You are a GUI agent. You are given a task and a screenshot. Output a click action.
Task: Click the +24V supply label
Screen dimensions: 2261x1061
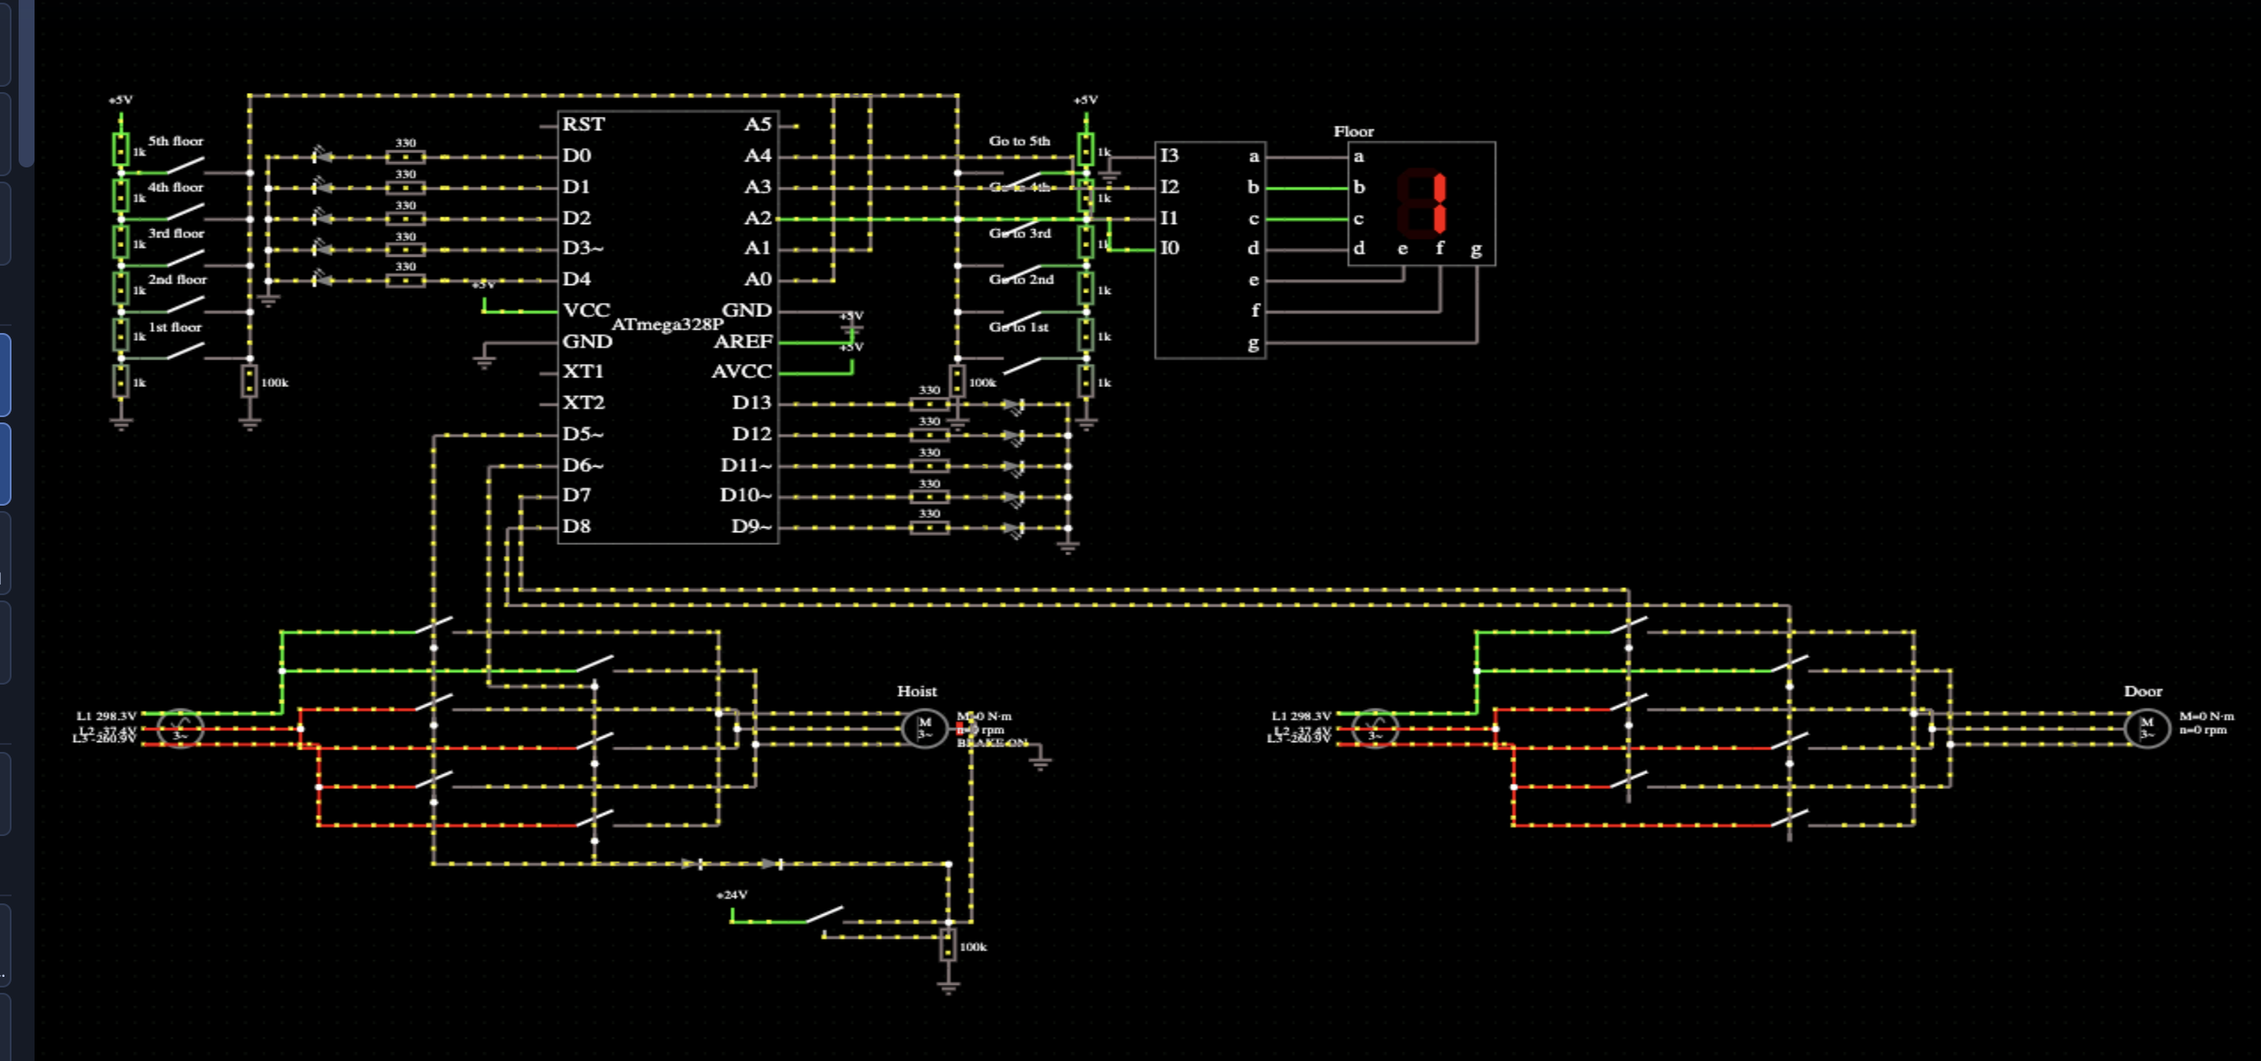732,894
